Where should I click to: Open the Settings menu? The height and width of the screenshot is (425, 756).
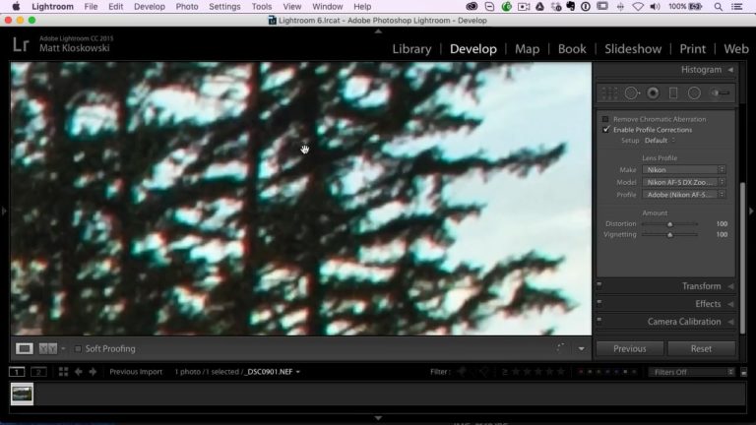point(224,7)
